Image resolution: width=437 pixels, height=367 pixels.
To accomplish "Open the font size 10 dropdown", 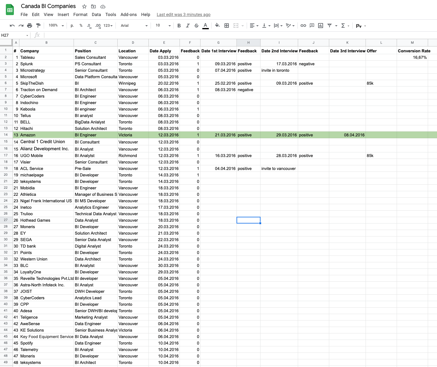I will click(x=163, y=26).
